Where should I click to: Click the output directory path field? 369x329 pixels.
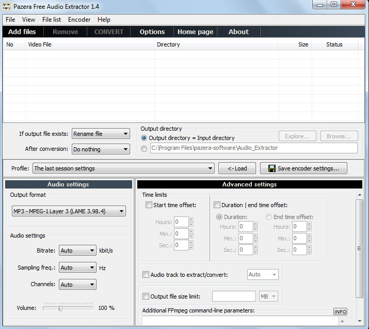tap(254, 148)
